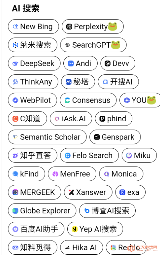
Task: Open Semantic Scholar link
Action: [x=47, y=137]
